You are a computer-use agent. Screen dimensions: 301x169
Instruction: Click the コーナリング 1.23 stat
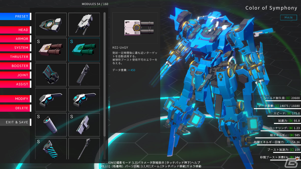pyautogui.click(x=285, y=128)
